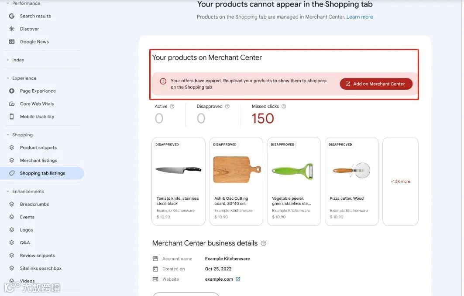
Task: Select Shopping tab listings in sidebar
Action: click(x=42, y=173)
